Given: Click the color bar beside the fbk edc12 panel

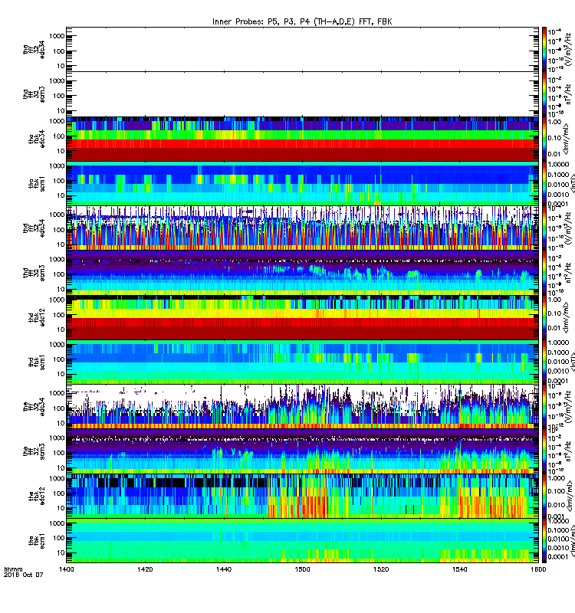Looking at the screenshot, I should [x=544, y=496].
